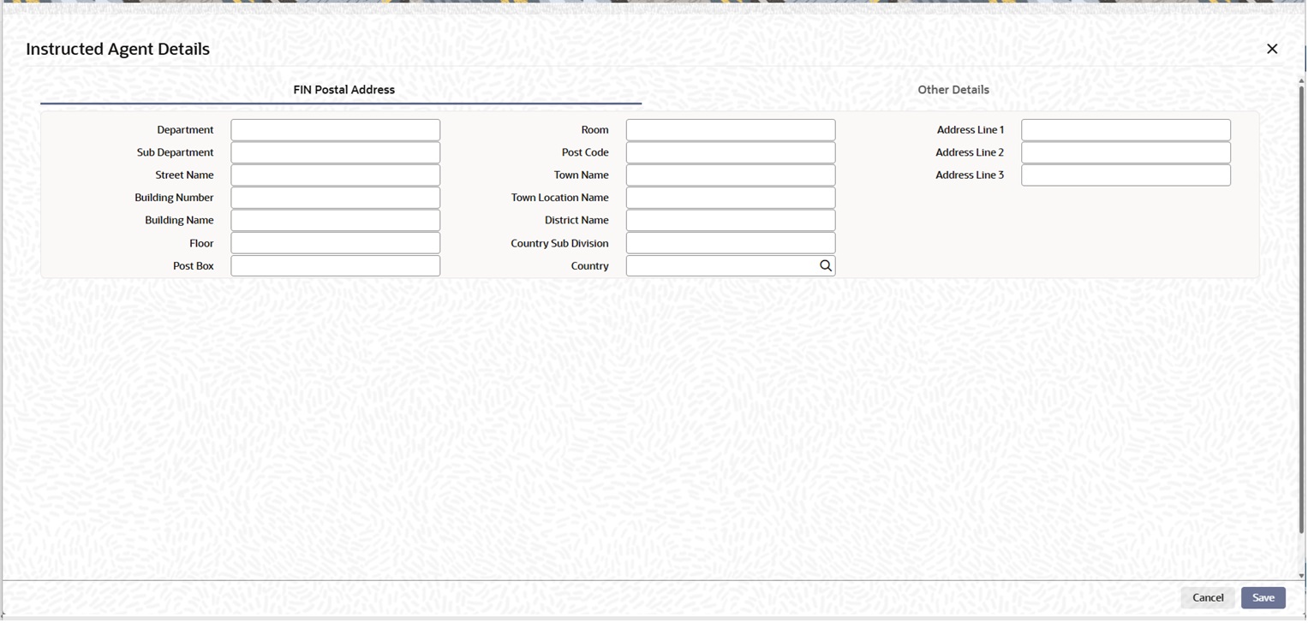
Task: Click the Address Line 1 label
Action: 971,130
